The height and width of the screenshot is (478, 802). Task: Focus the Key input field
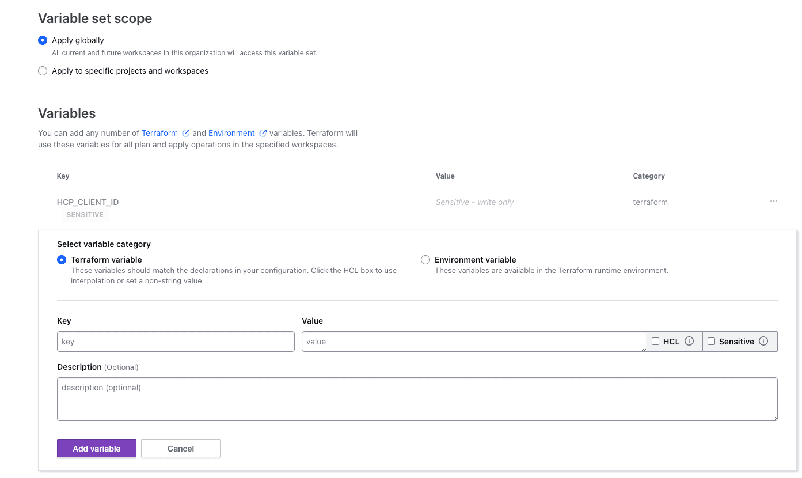coord(176,342)
